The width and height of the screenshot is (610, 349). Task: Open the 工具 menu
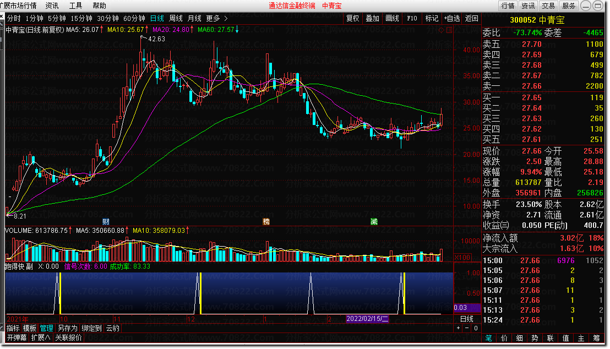75,6
